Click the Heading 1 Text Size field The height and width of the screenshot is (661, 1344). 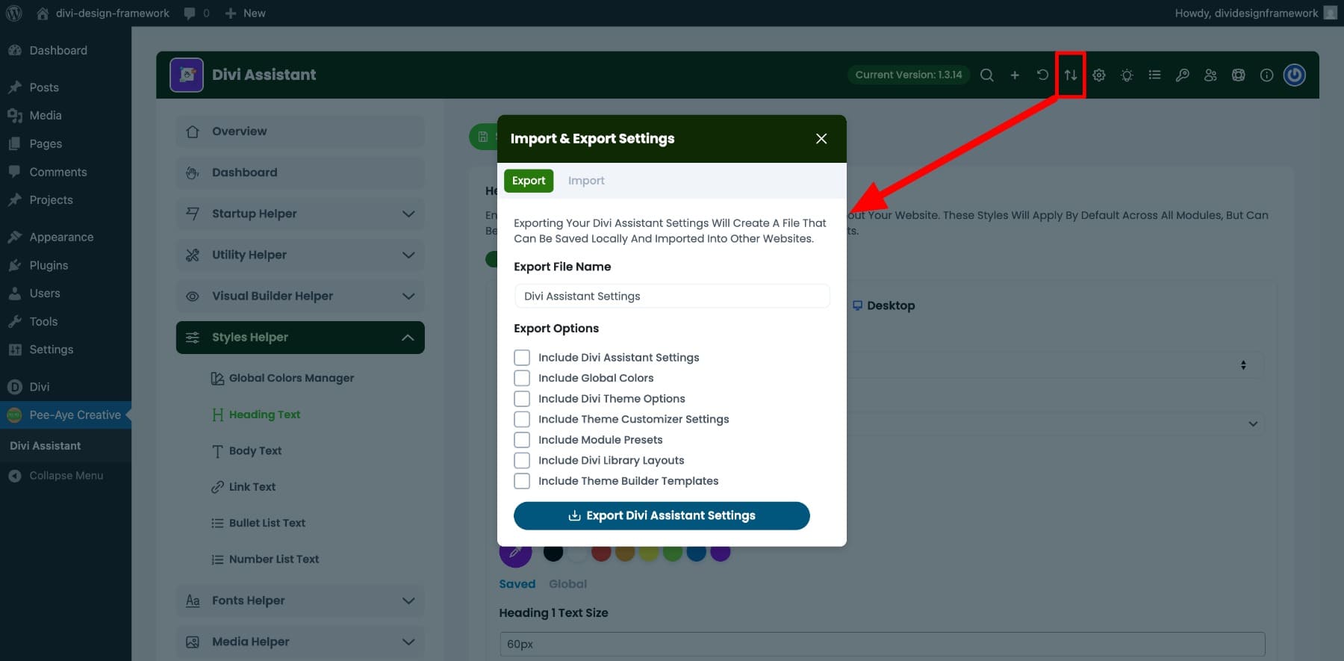pos(882,644)
